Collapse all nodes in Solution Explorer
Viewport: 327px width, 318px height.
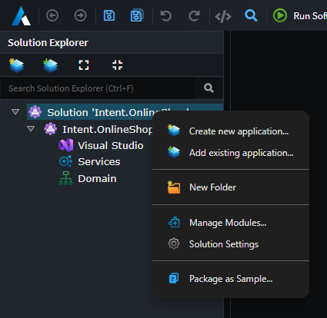(118, 65)
